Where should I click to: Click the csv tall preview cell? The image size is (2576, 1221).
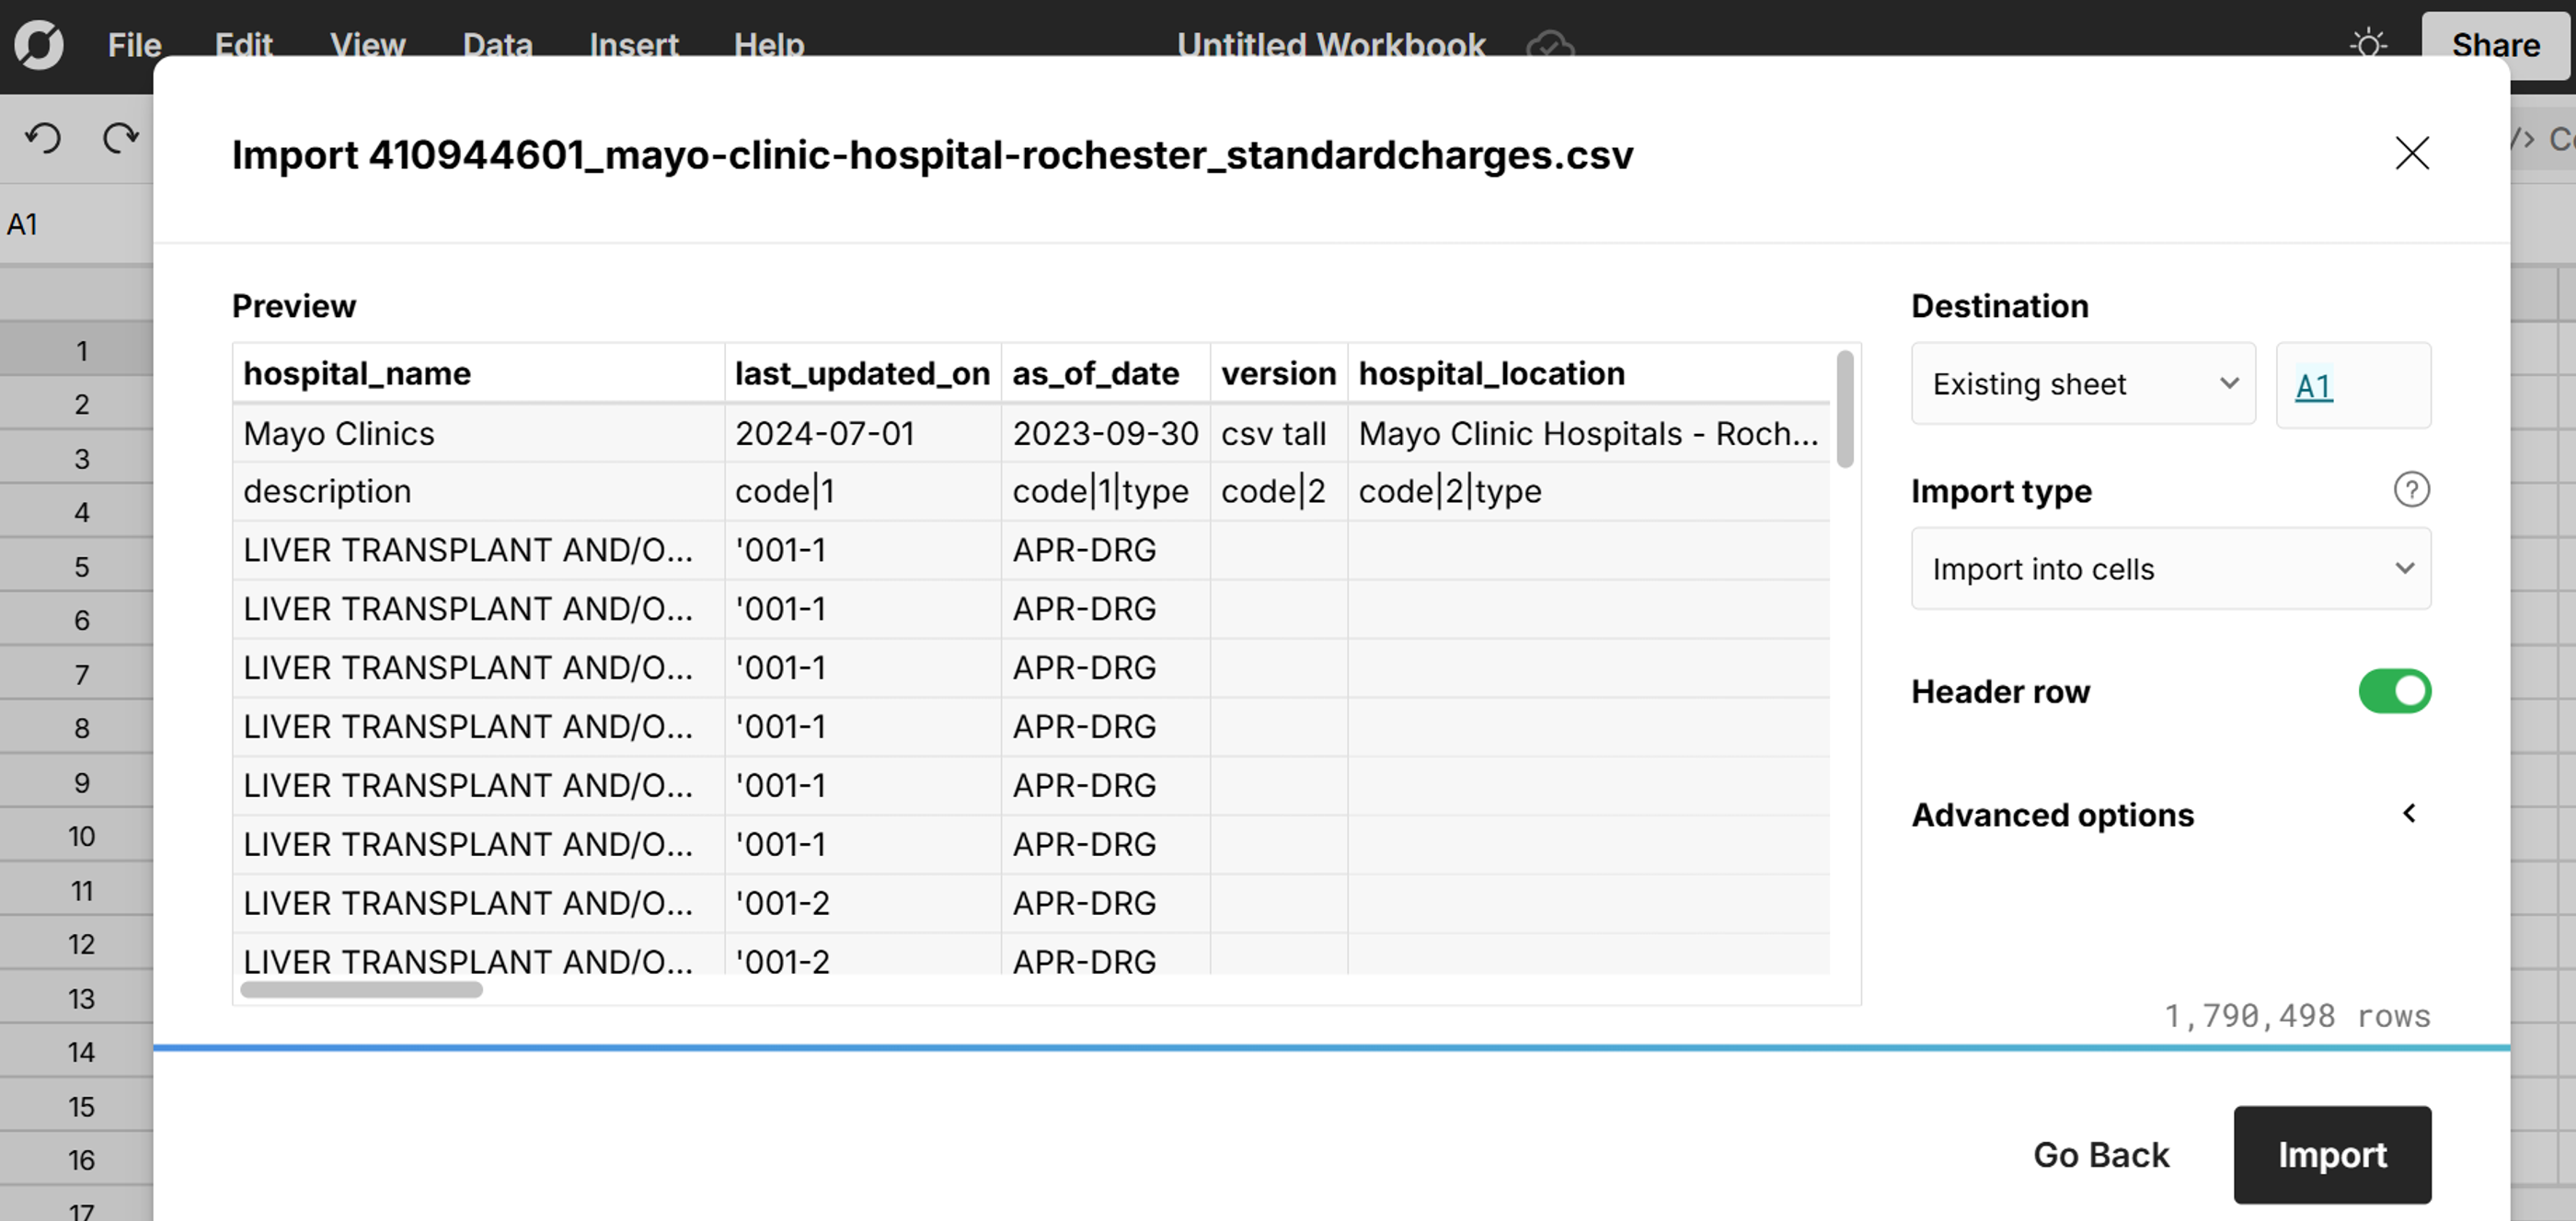[x=1278, y=434]
